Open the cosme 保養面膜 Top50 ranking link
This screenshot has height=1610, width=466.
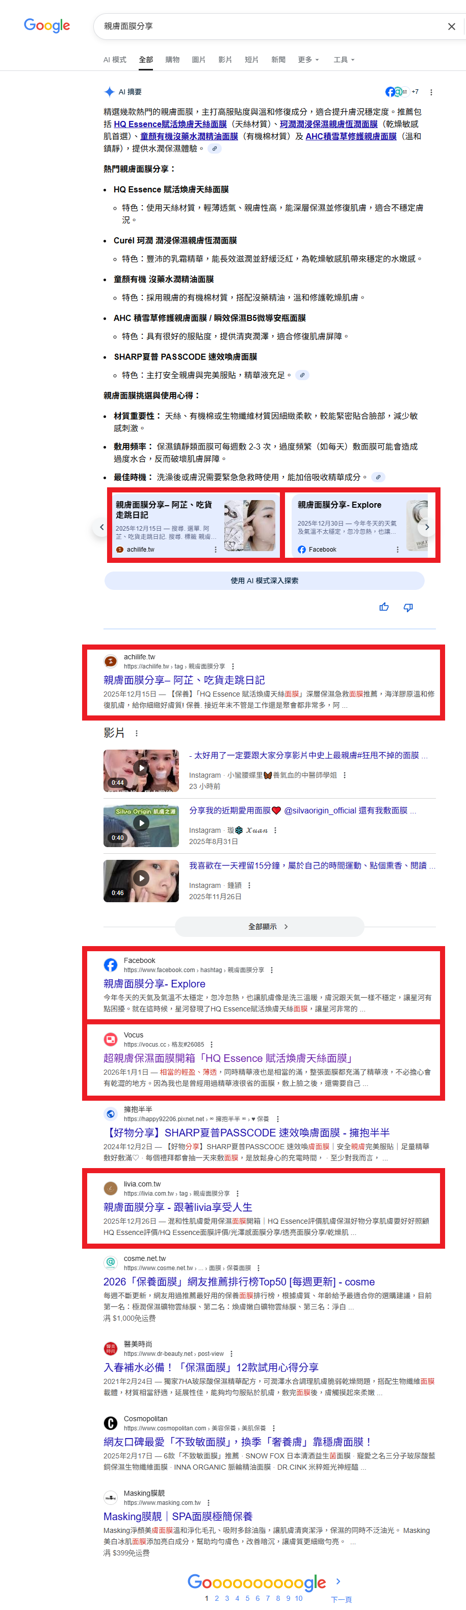pyautogui.click(x=239, y=1281)
